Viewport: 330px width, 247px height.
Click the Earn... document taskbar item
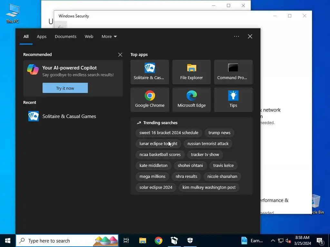[x=252, y=241]
